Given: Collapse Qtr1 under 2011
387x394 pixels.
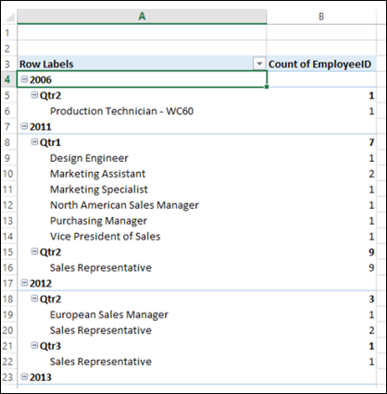Looking at the screenshot, I should click(34, 142).
